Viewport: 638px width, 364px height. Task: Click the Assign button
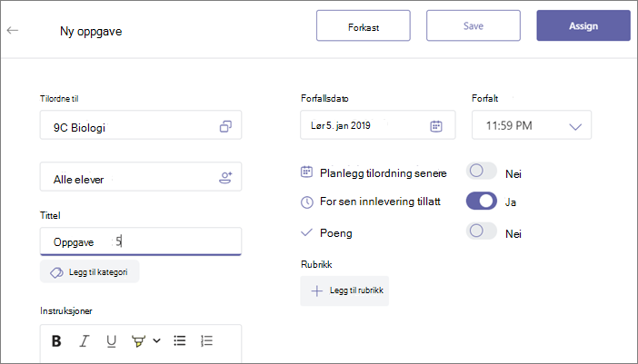583,25
